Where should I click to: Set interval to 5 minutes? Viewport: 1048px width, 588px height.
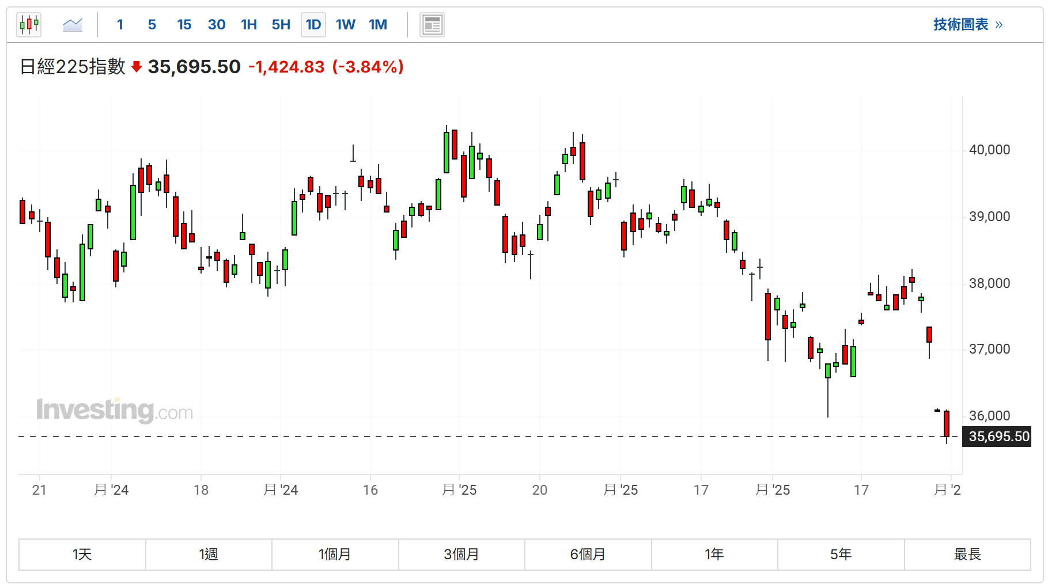click(152, 25)
